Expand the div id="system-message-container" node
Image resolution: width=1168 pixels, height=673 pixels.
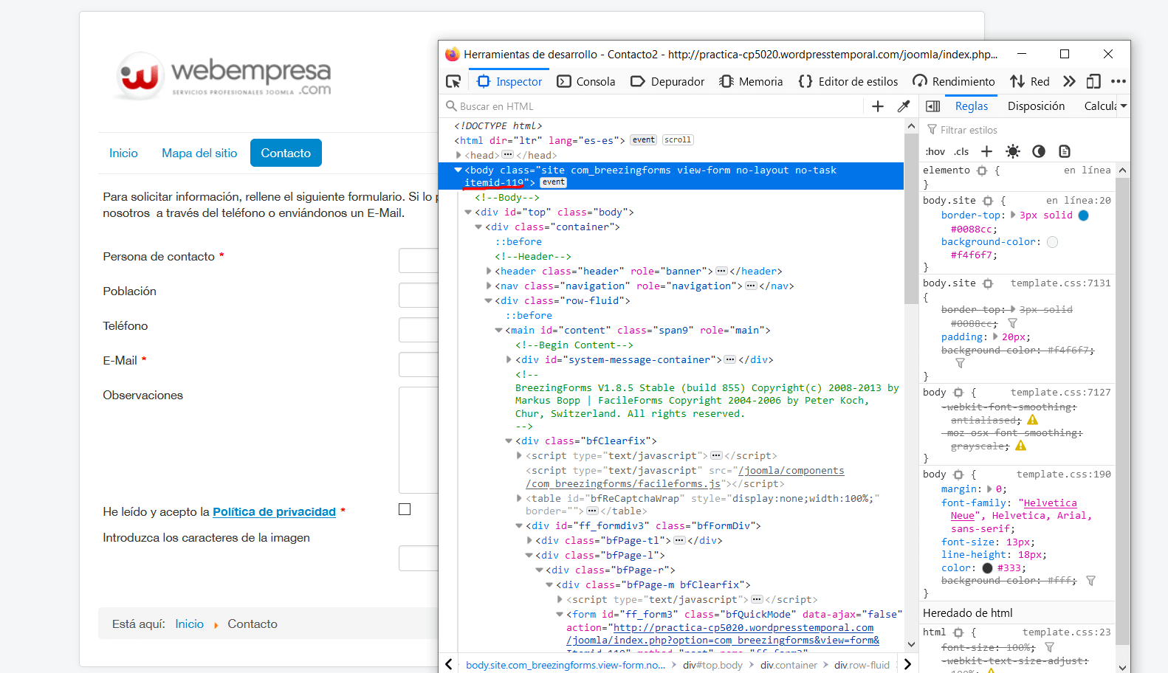(509, 360)
